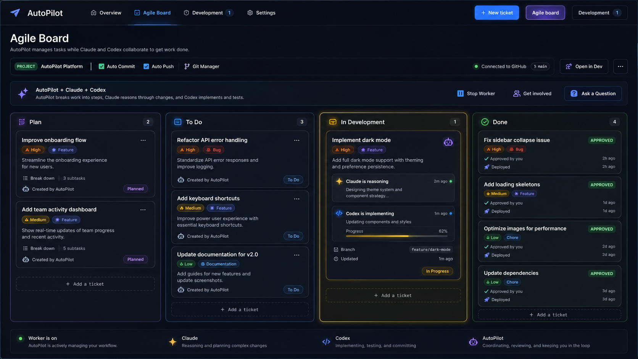Click the feature/dark-mode branch tag

(431, 250)
